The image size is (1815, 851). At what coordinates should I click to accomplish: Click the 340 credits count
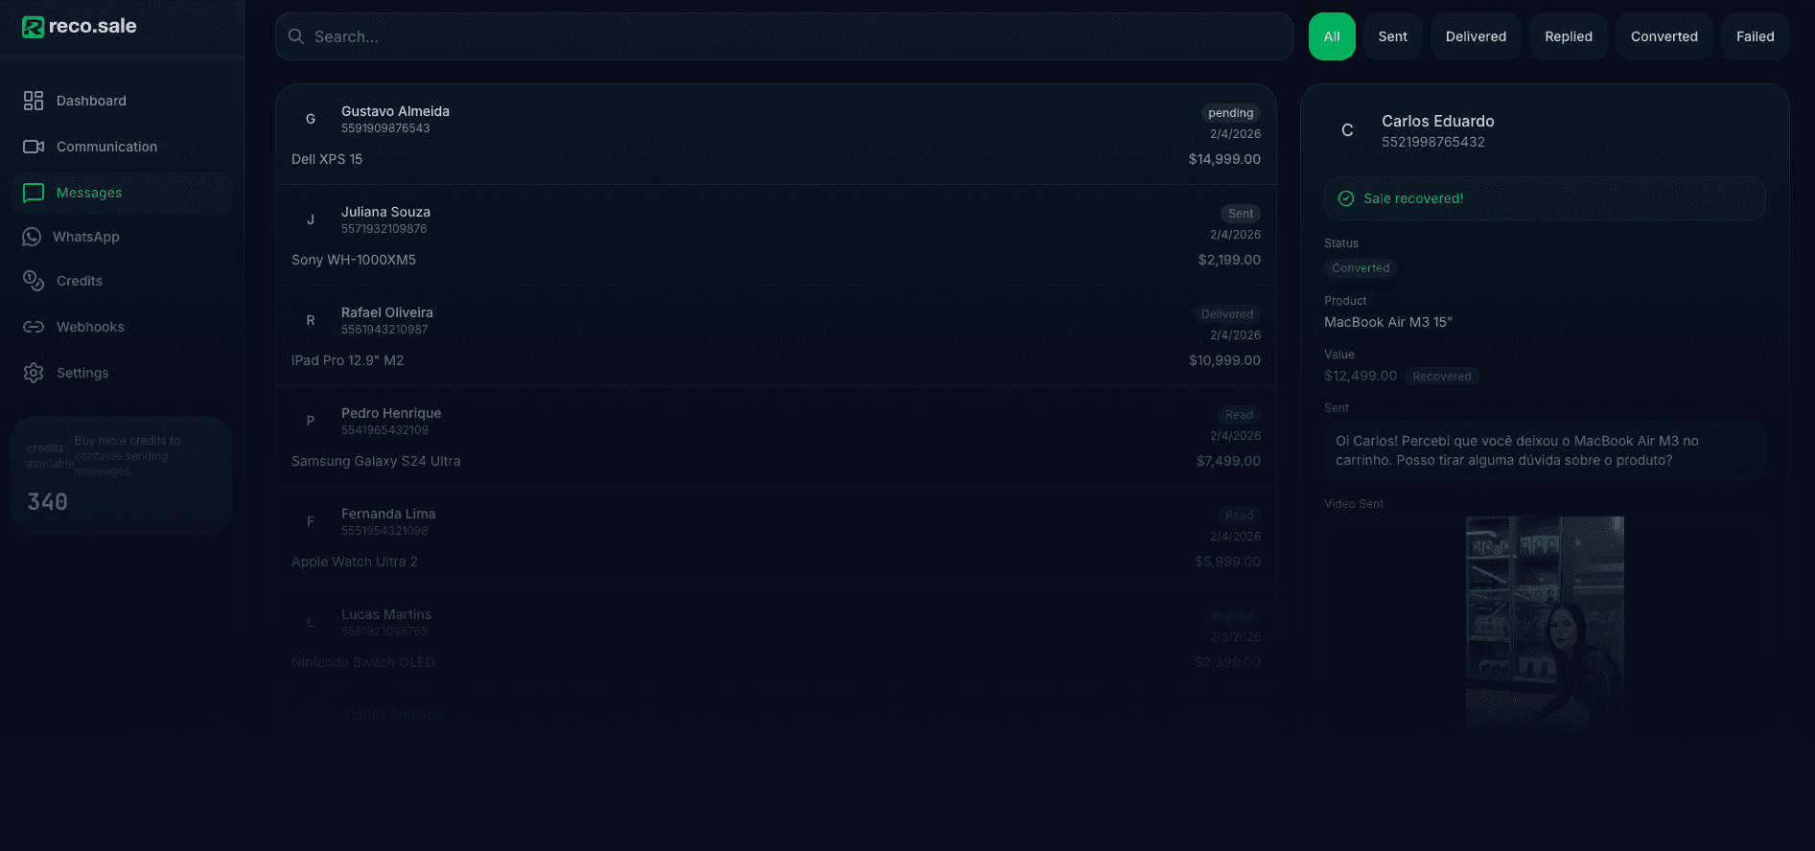pos(47,502)
